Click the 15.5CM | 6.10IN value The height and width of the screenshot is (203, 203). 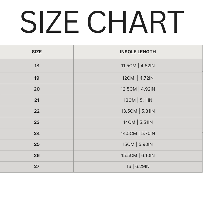(138, 156)
